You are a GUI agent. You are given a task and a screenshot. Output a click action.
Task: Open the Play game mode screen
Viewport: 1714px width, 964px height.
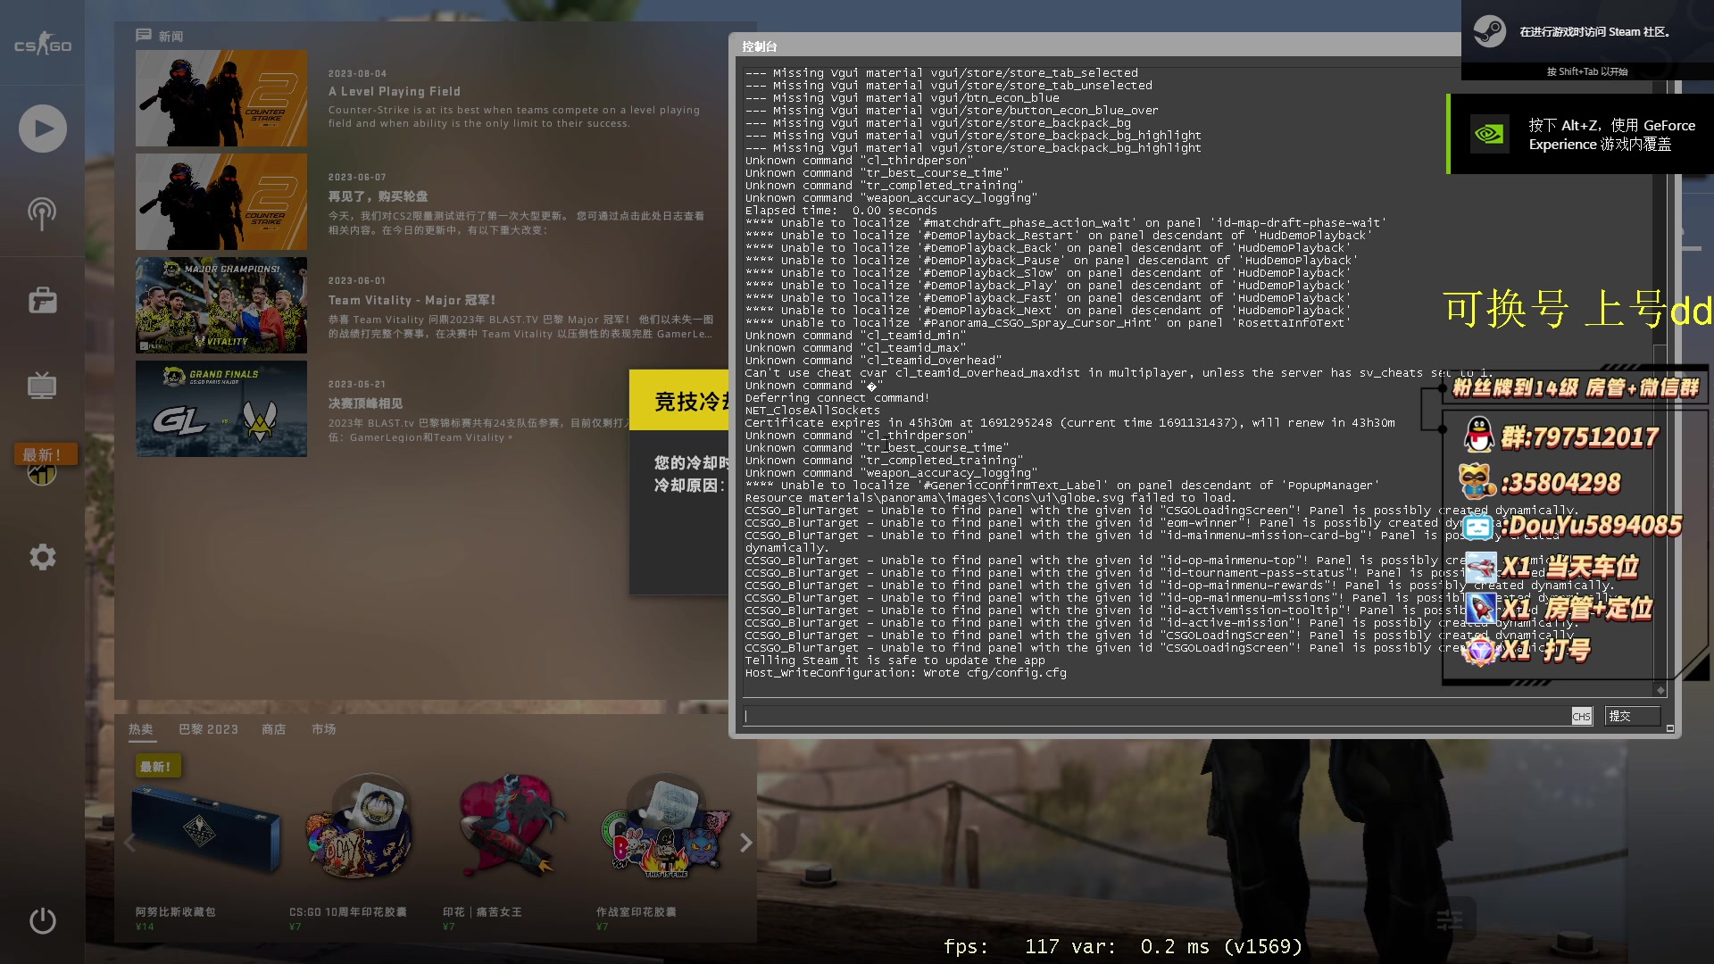(43, 129)
